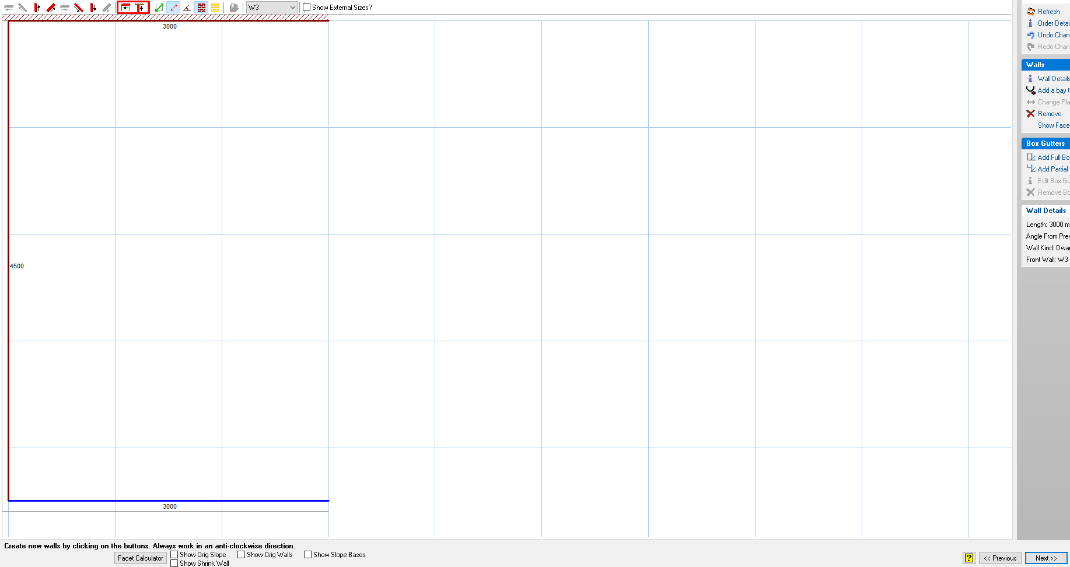Select the red vertical wall downward tool

(93, 8)
